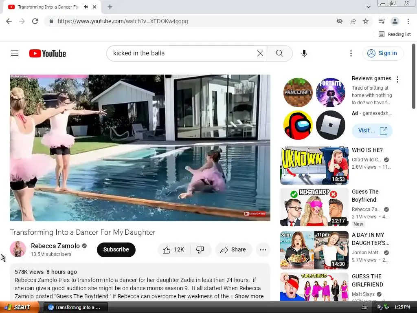This screenshot has width=417, height=313.
Task: Close the Transforming Into a Dancer tab
Action: [x=94, y=7]
